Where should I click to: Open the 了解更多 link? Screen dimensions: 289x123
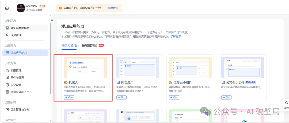pyautogui.click(x=176, y=36)
